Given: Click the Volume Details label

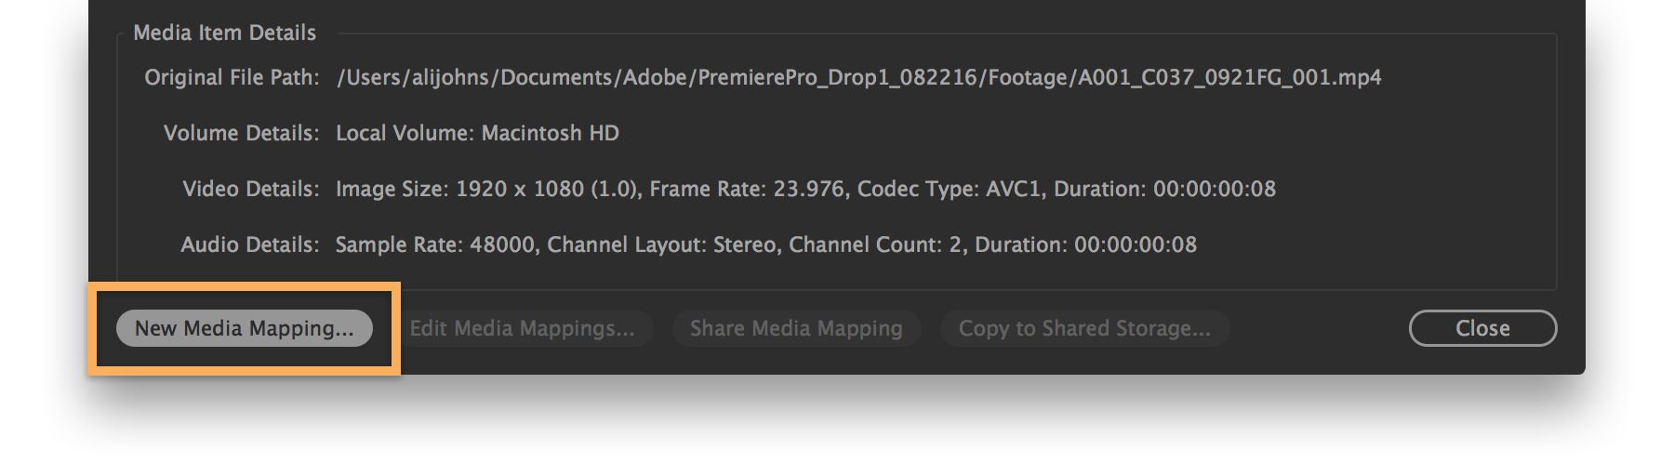Looking at the screenshot, I should [x=241, y=133].
